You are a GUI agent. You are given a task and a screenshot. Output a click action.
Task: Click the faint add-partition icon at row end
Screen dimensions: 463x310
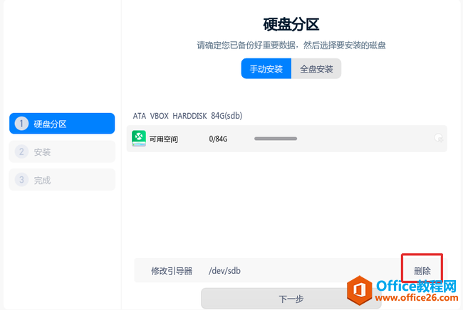(438, 139)
